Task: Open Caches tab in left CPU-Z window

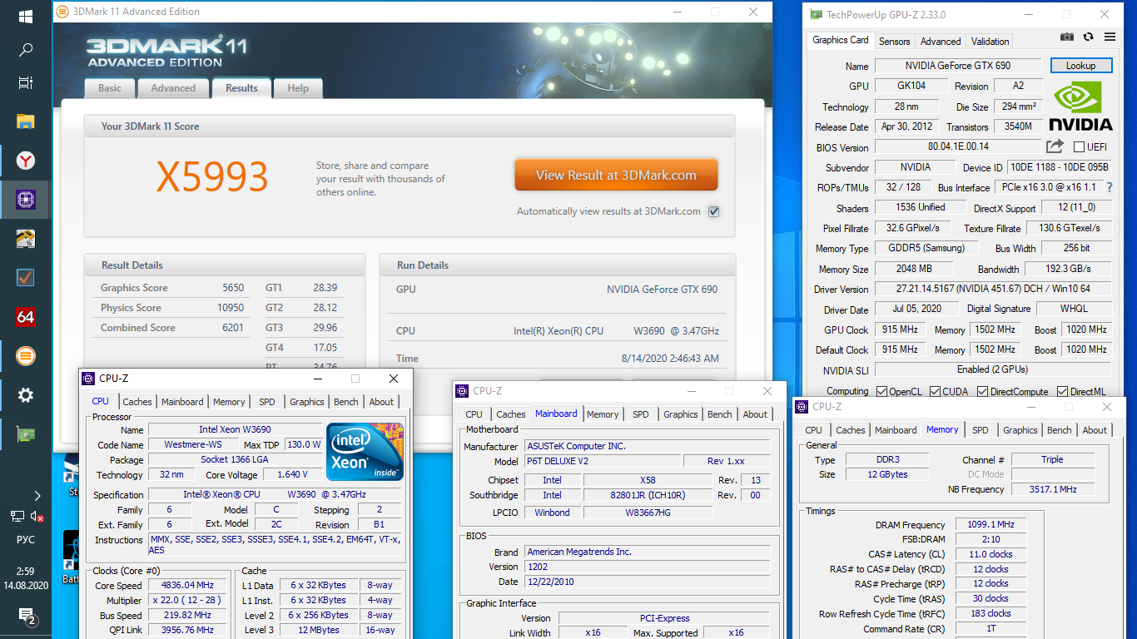Action: (x=137, y=402)
